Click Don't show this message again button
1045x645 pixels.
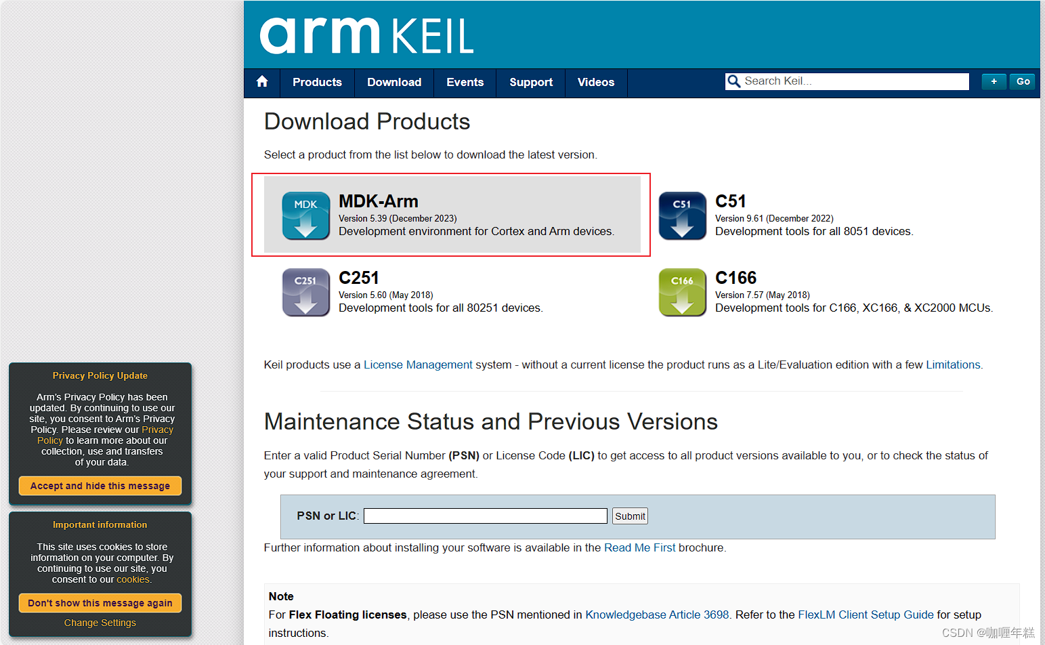point(100,603)
